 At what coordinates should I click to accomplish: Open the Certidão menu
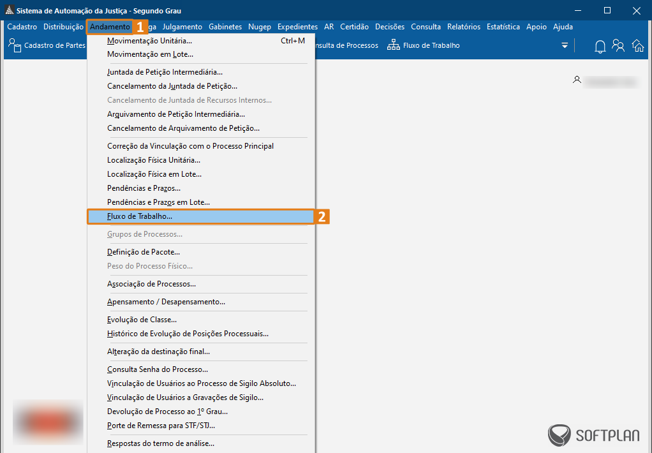pyautogui.click(x=354, y=27)
